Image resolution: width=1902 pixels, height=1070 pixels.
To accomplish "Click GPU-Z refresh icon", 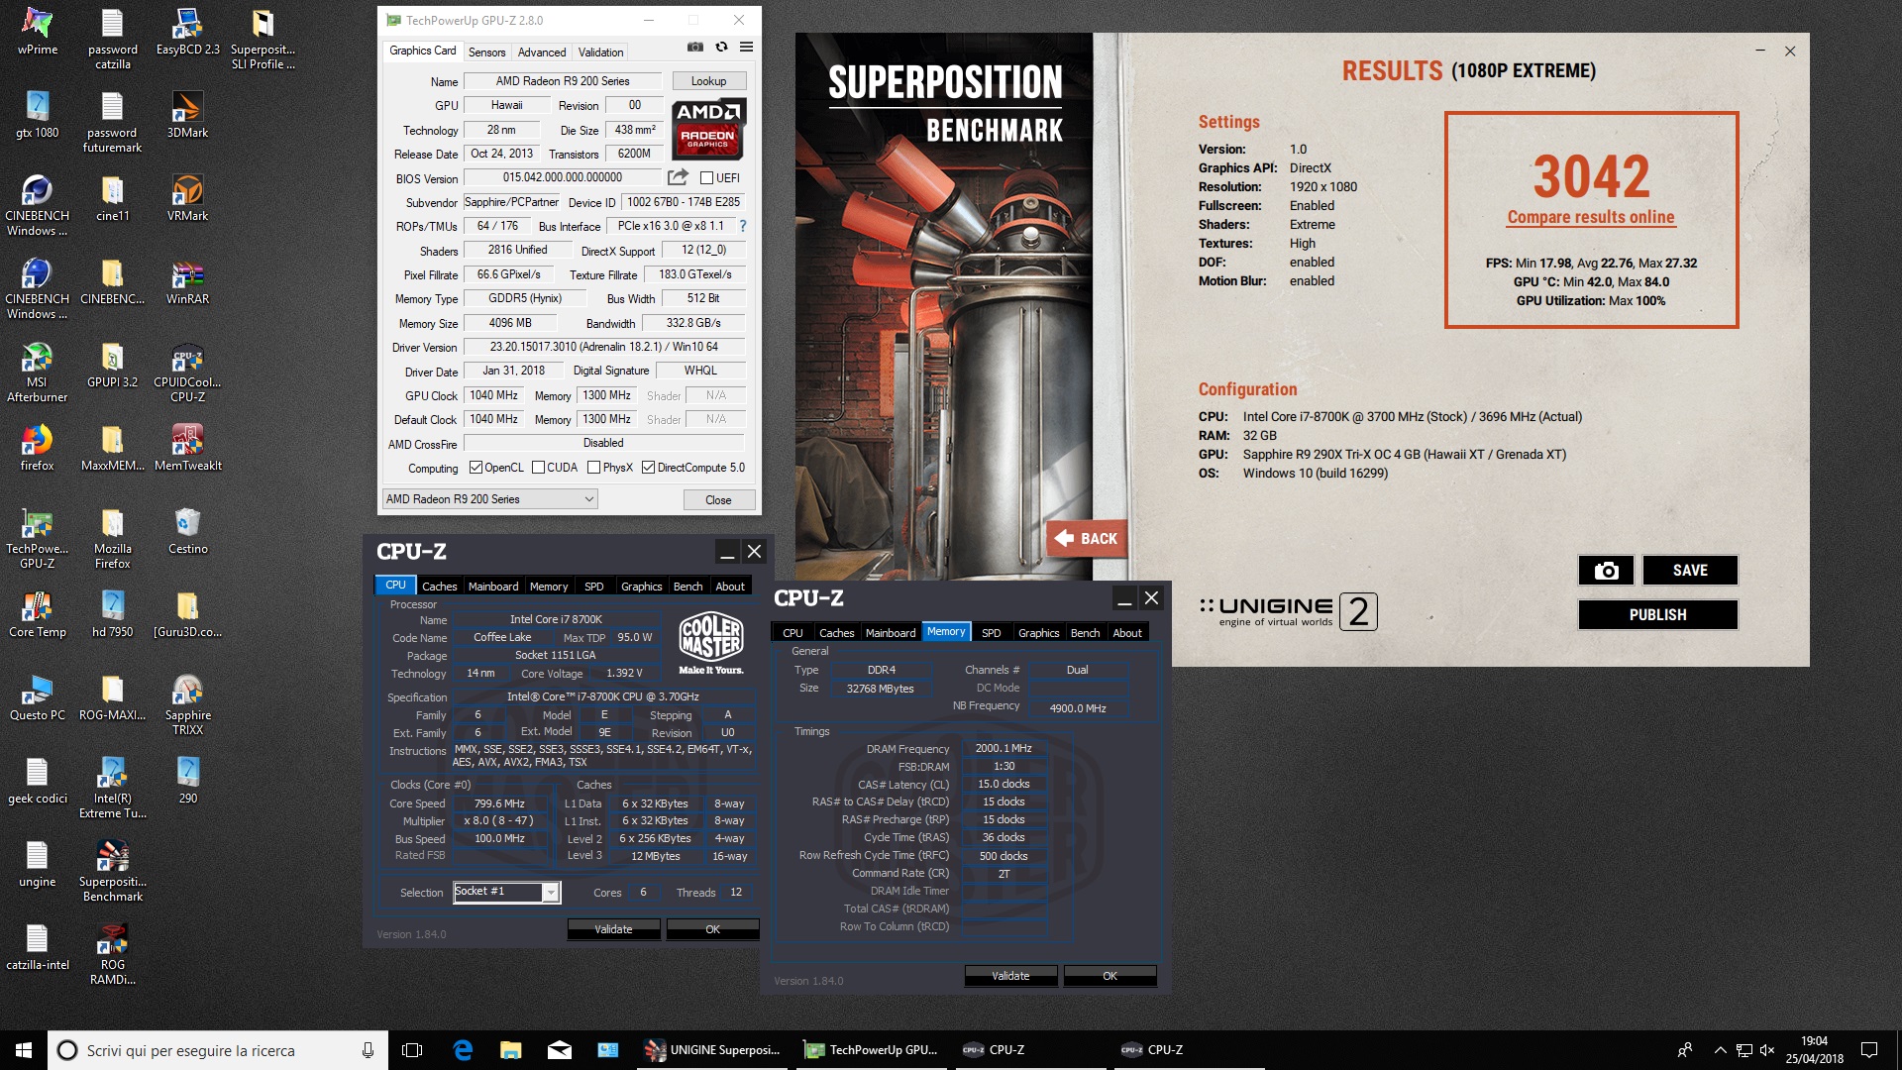I will tap(721, 48).
